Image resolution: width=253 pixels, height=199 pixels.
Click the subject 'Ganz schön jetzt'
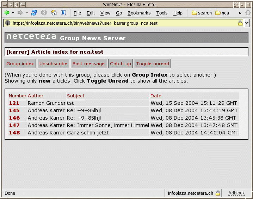88,133
